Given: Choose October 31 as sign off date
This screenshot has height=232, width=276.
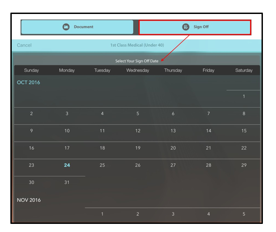Looking at the screenshot, I should [x=67, y=182].
